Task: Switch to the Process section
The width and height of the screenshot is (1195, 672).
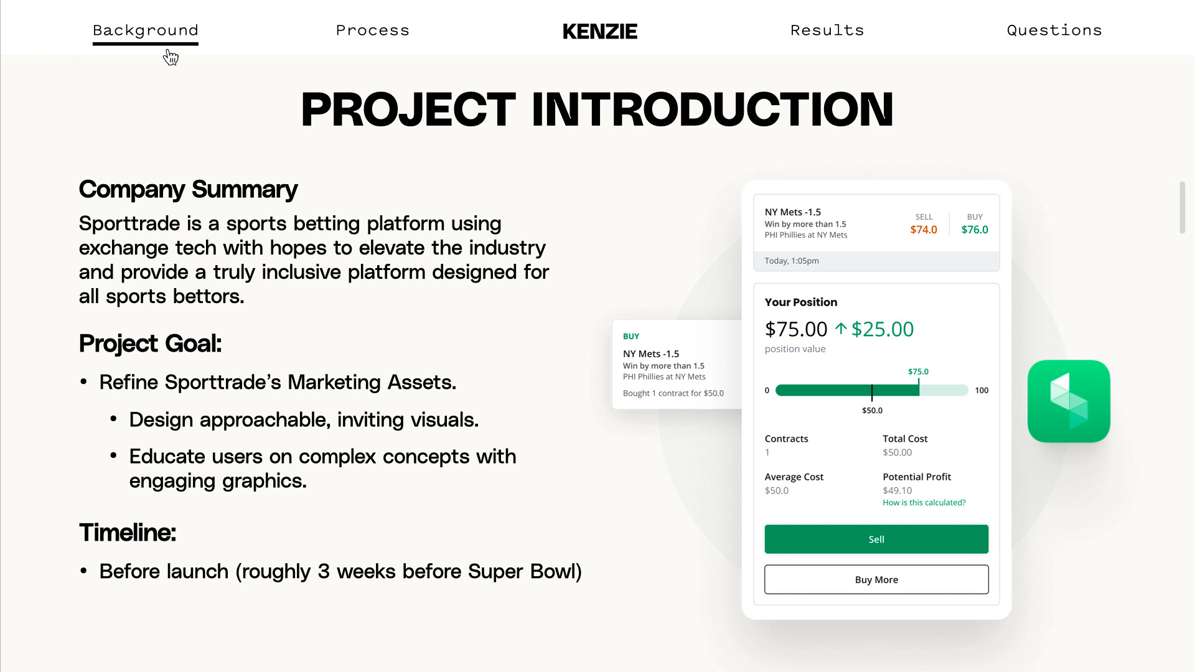Action: [373, 30]
